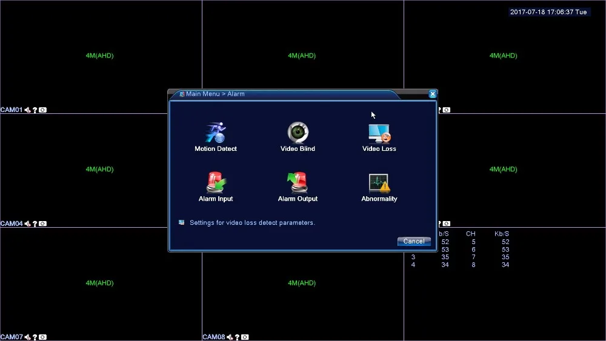Click the CAM07 channel label
606x341 pixels.
click(12, 337)
